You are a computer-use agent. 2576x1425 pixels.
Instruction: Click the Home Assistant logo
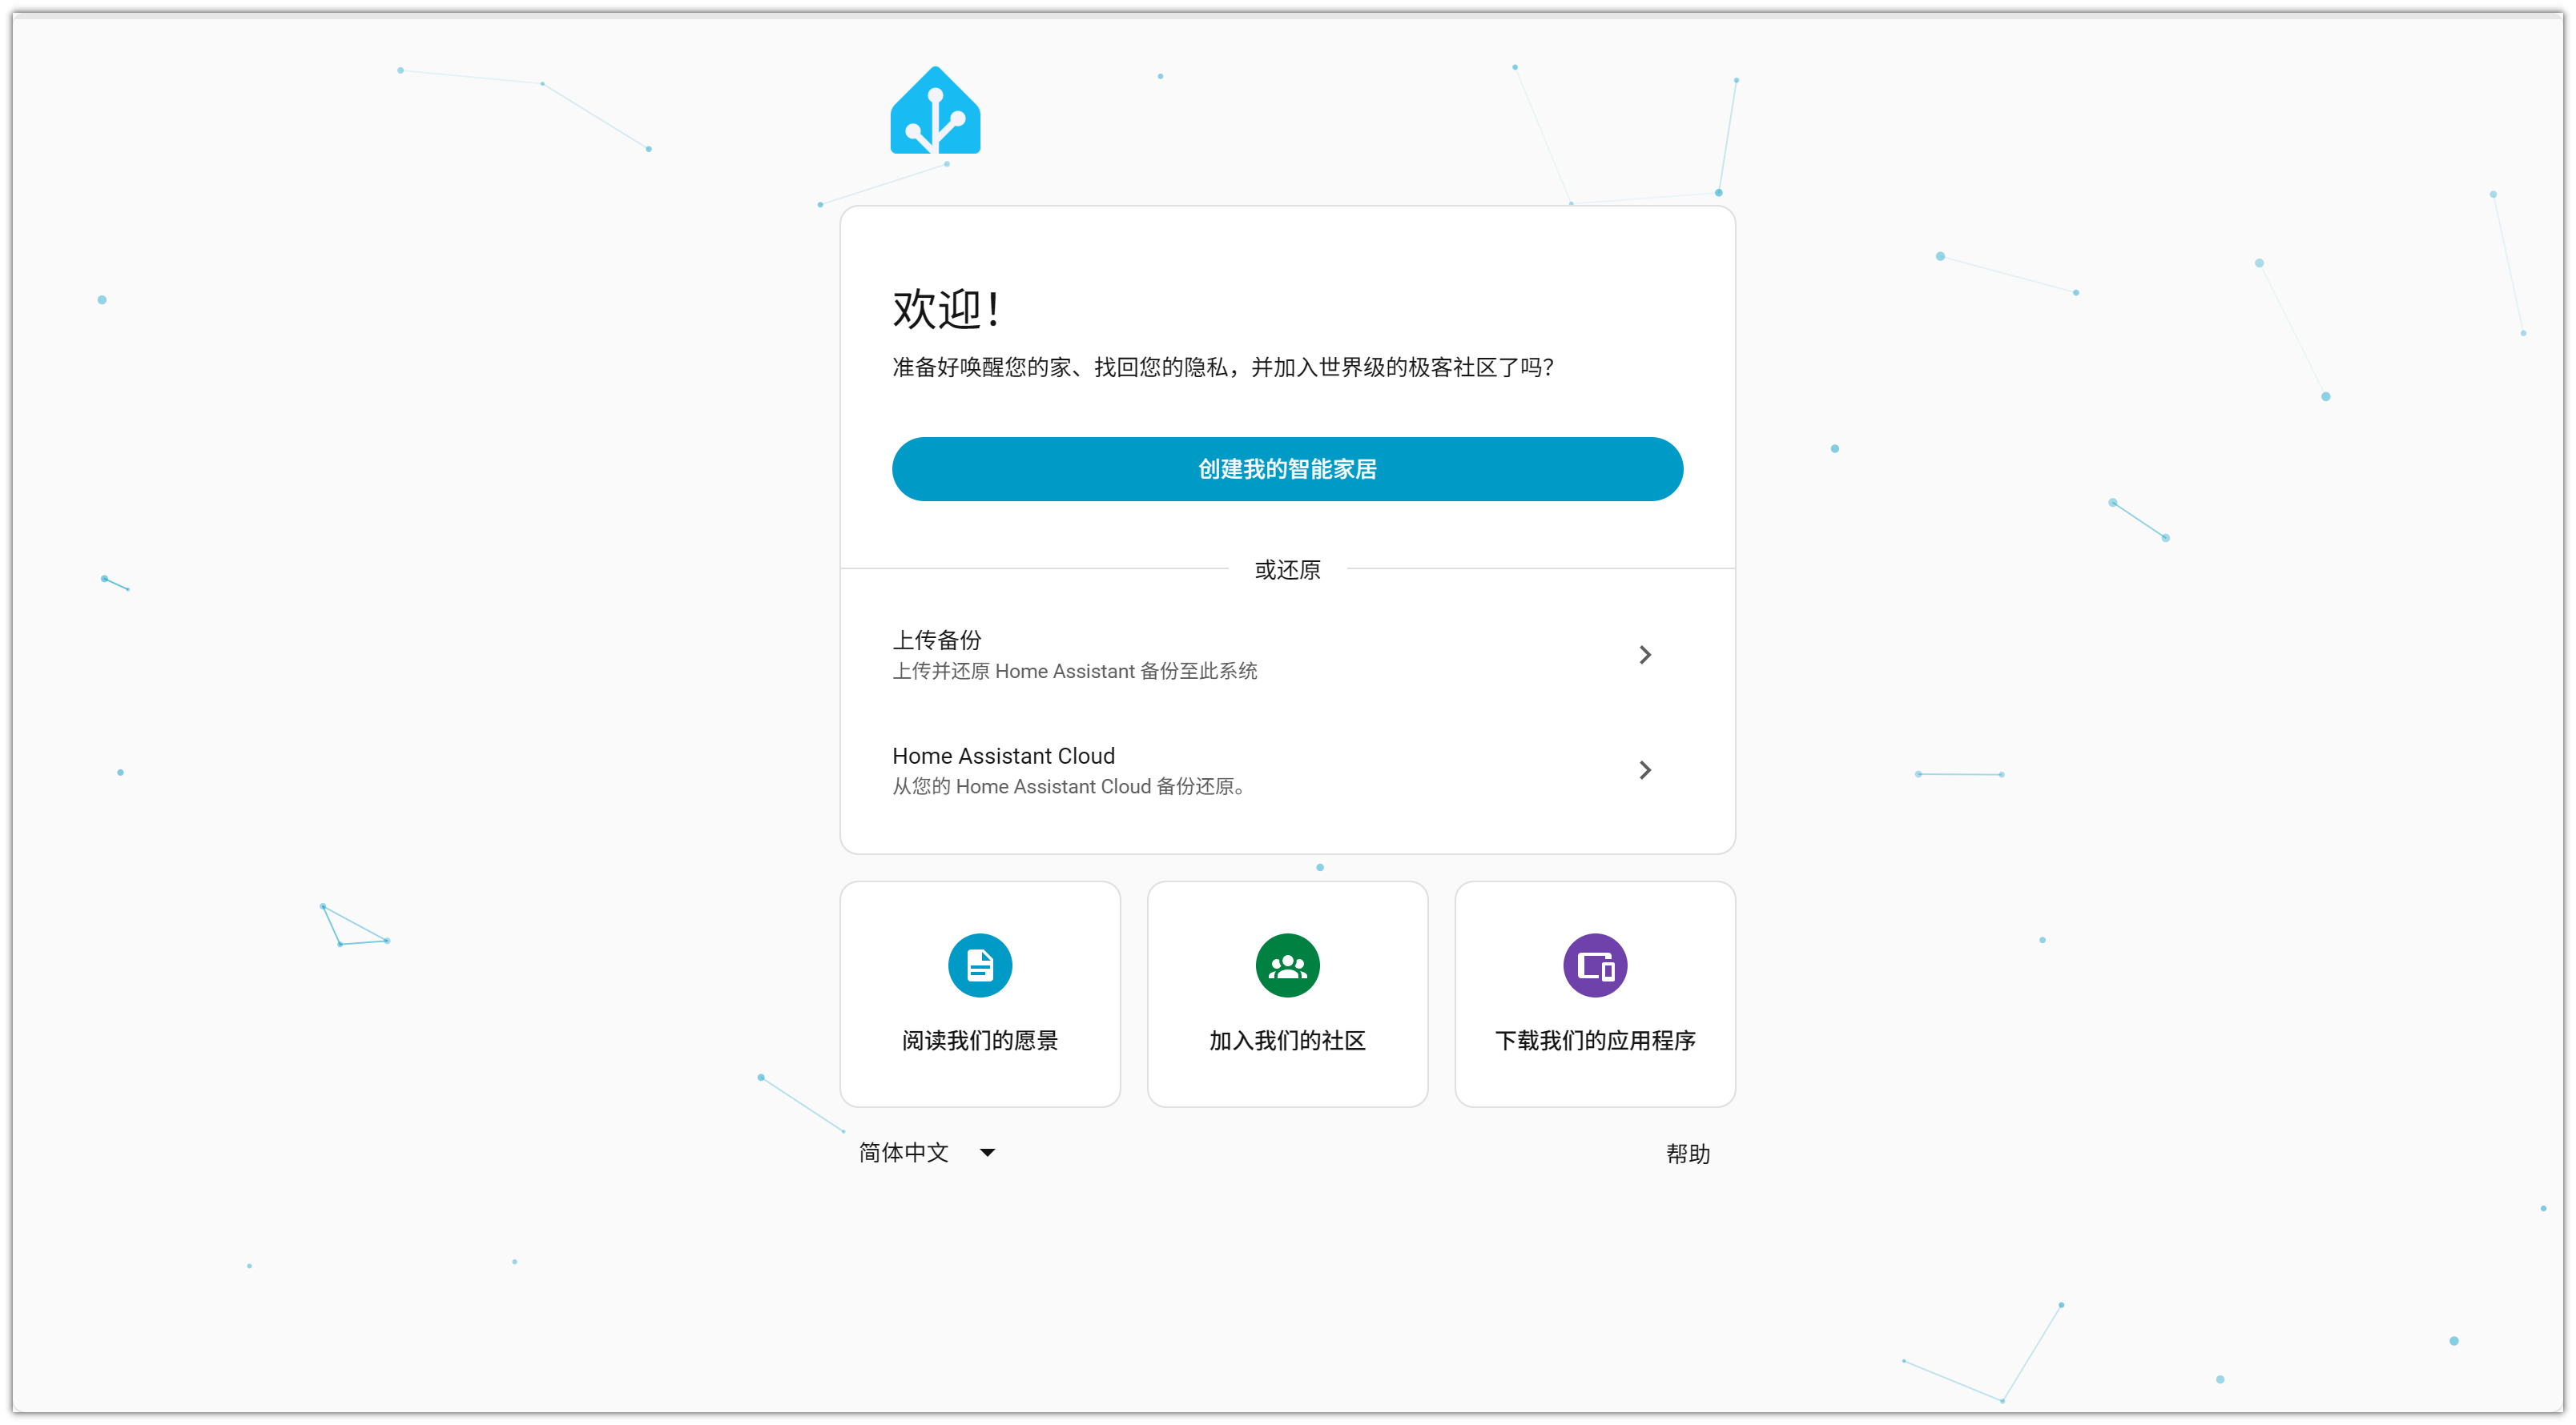coord(935,111)
